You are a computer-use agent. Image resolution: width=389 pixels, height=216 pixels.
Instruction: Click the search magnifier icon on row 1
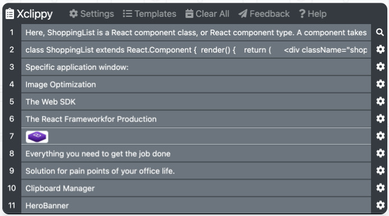[x=380, y=32]
